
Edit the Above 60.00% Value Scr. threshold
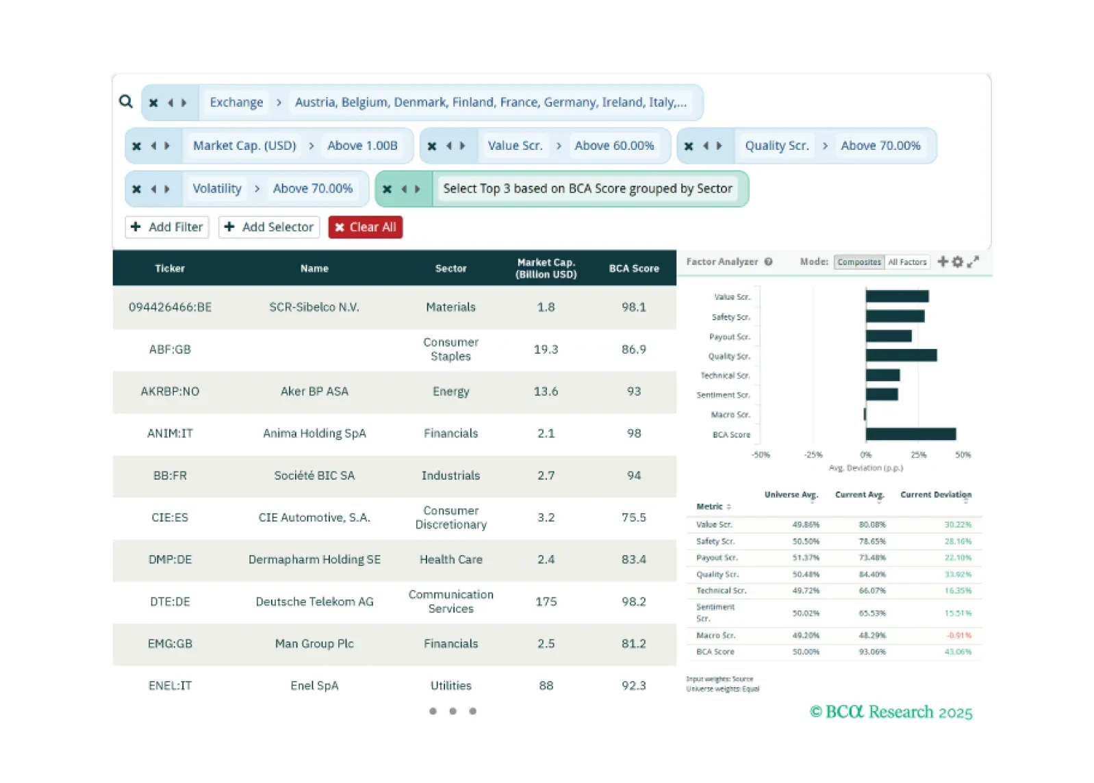[x=614, y=146]
